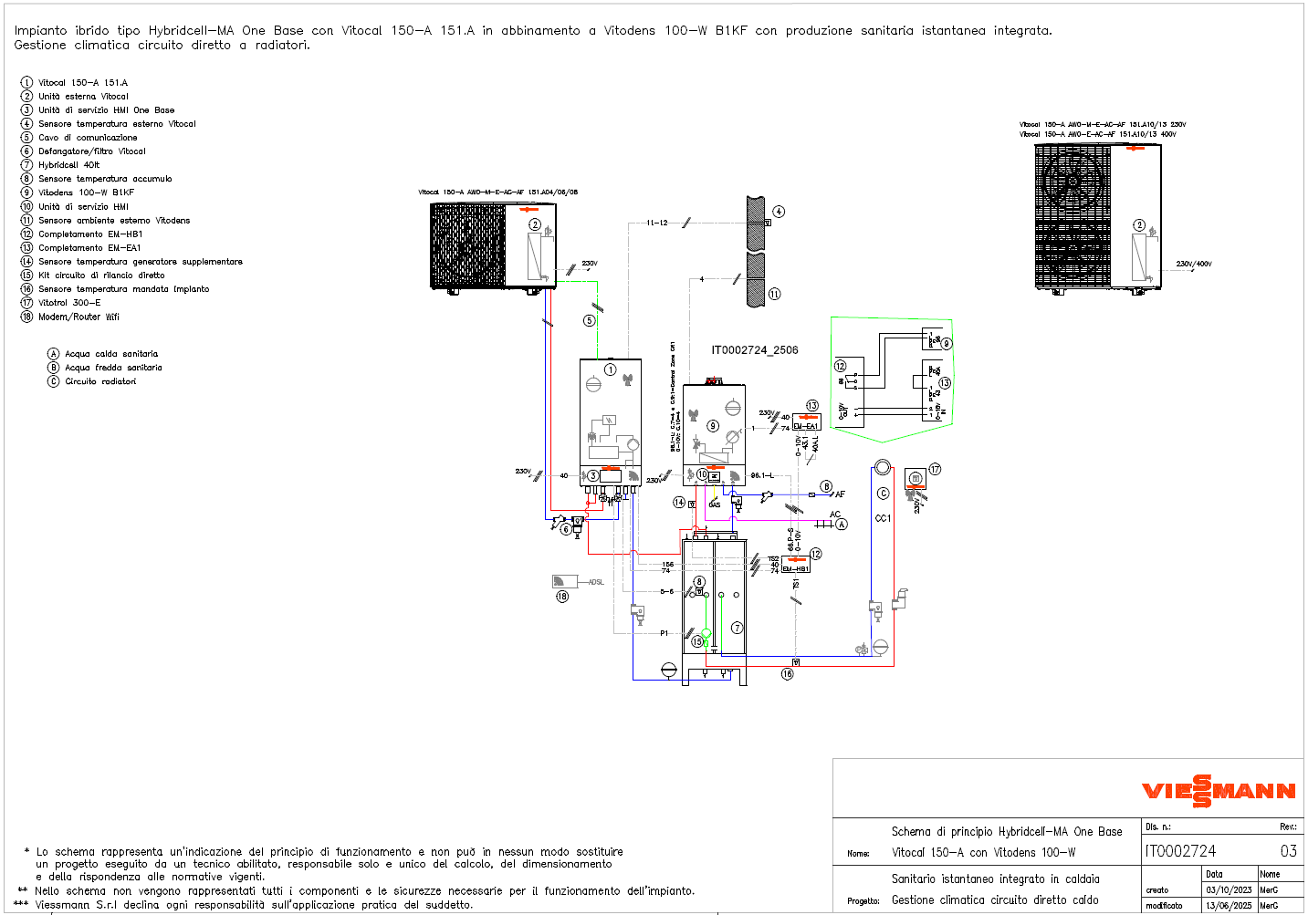Click legend entry 'Vitocal 150-A 151.A'

click(83, 82)
